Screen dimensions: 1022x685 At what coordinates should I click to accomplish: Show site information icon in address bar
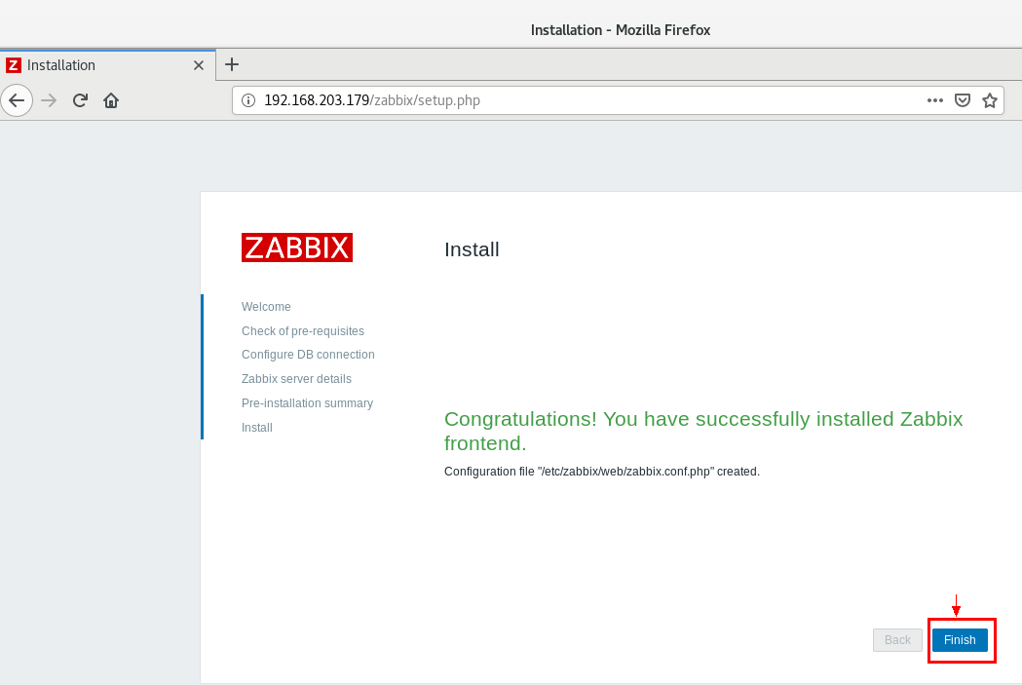point(248,100)
